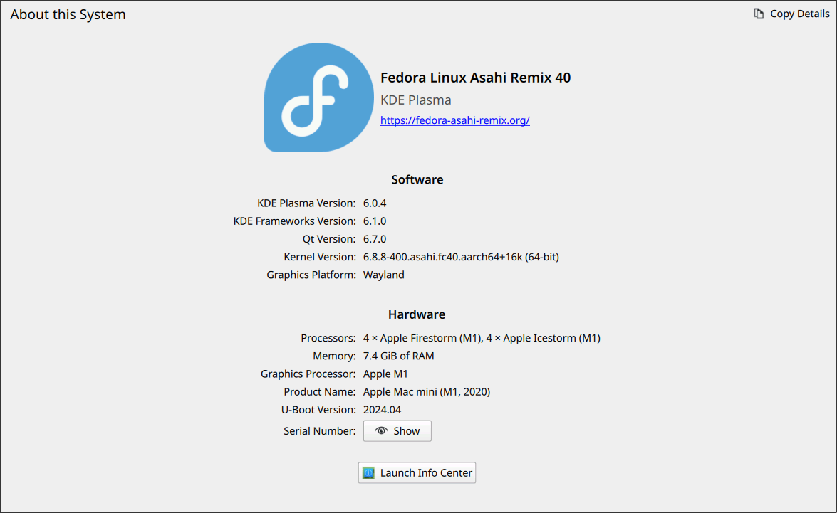Click the Fedora logo image
This screenshot has height=513, width=837.
click(x=318, y=97)
